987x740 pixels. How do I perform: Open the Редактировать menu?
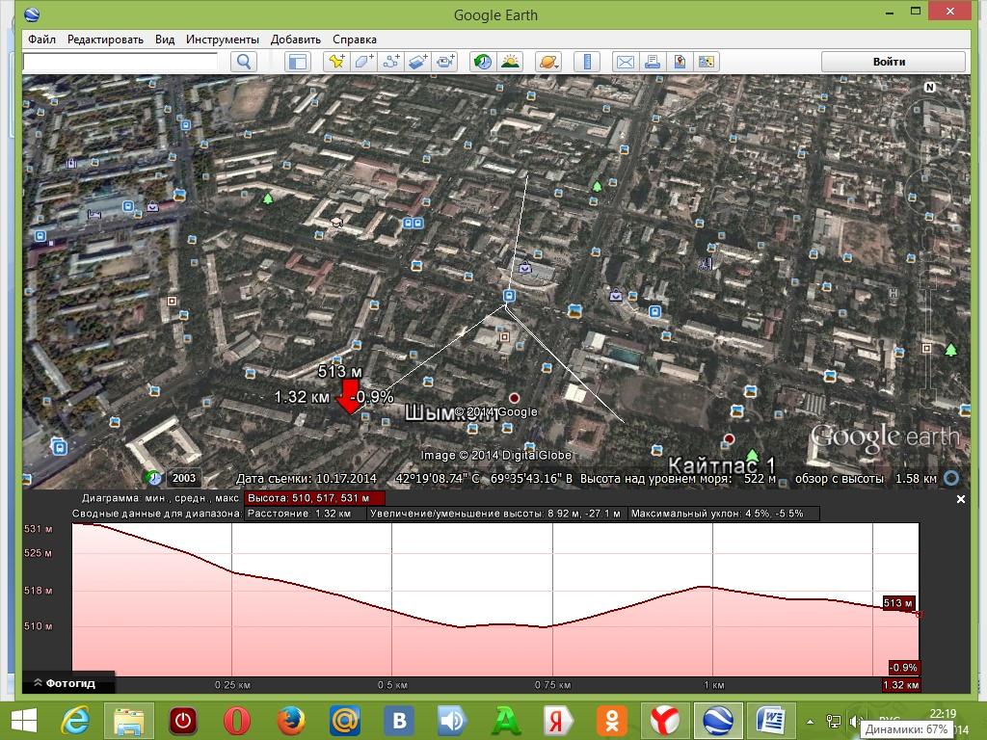click(x=105, y=39)
